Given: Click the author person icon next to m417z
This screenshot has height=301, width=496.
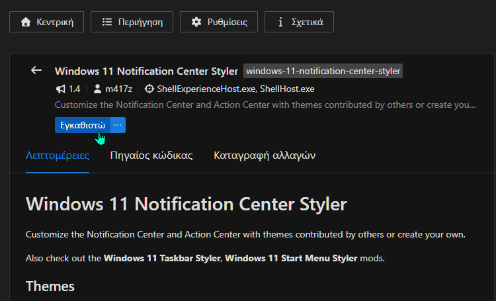Looking at the screenshot, I should click(x=97, y=89).
